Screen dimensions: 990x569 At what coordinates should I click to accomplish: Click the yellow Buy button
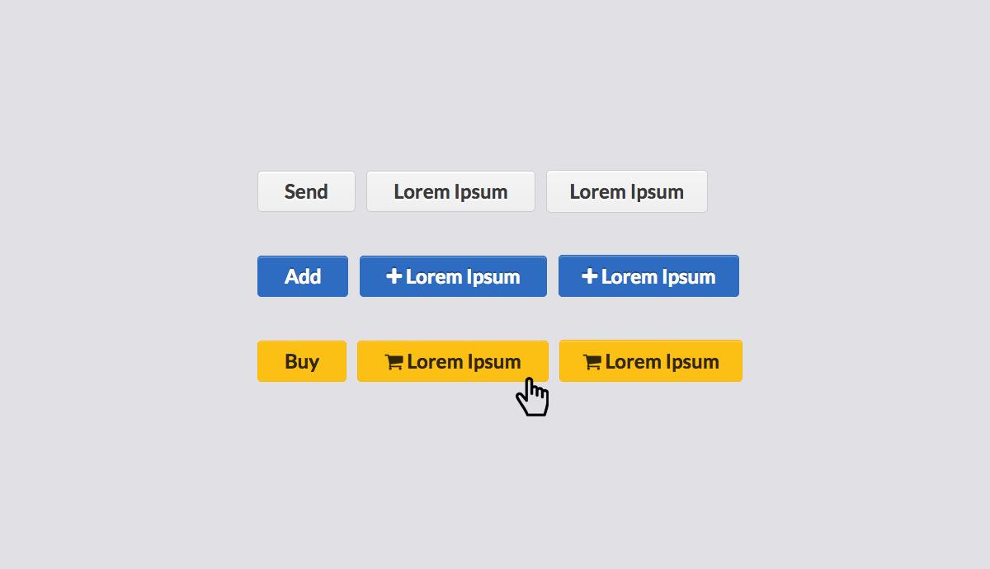[302, 361]
